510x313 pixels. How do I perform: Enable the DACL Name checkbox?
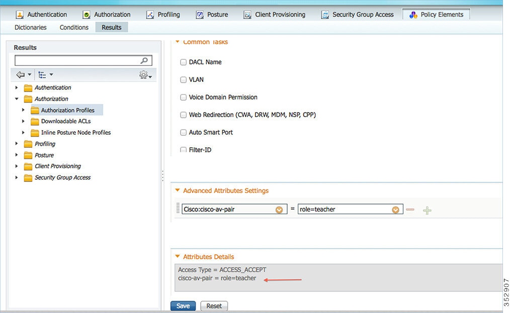184,62
